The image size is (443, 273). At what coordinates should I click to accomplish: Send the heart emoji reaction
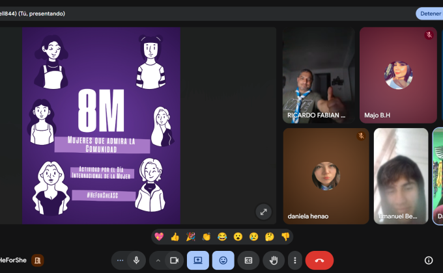coord(159,237)
